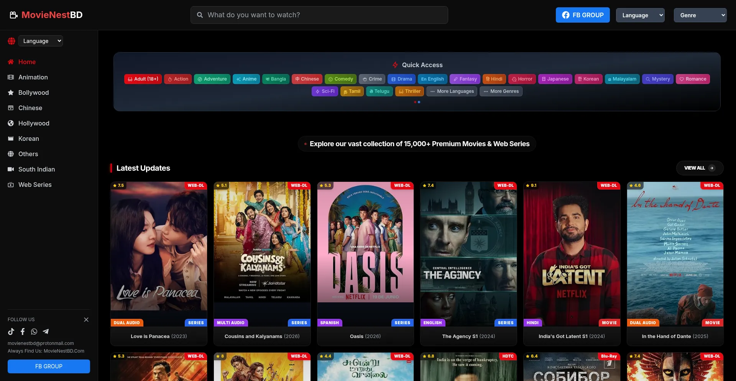Screen dimensions: 736x381
Task: Click the header FB GROUP button
Action: click(x=583, y=15)
